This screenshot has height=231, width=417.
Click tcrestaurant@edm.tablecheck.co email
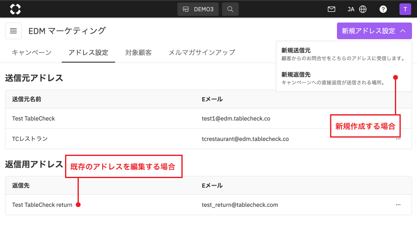pos(245,139)
